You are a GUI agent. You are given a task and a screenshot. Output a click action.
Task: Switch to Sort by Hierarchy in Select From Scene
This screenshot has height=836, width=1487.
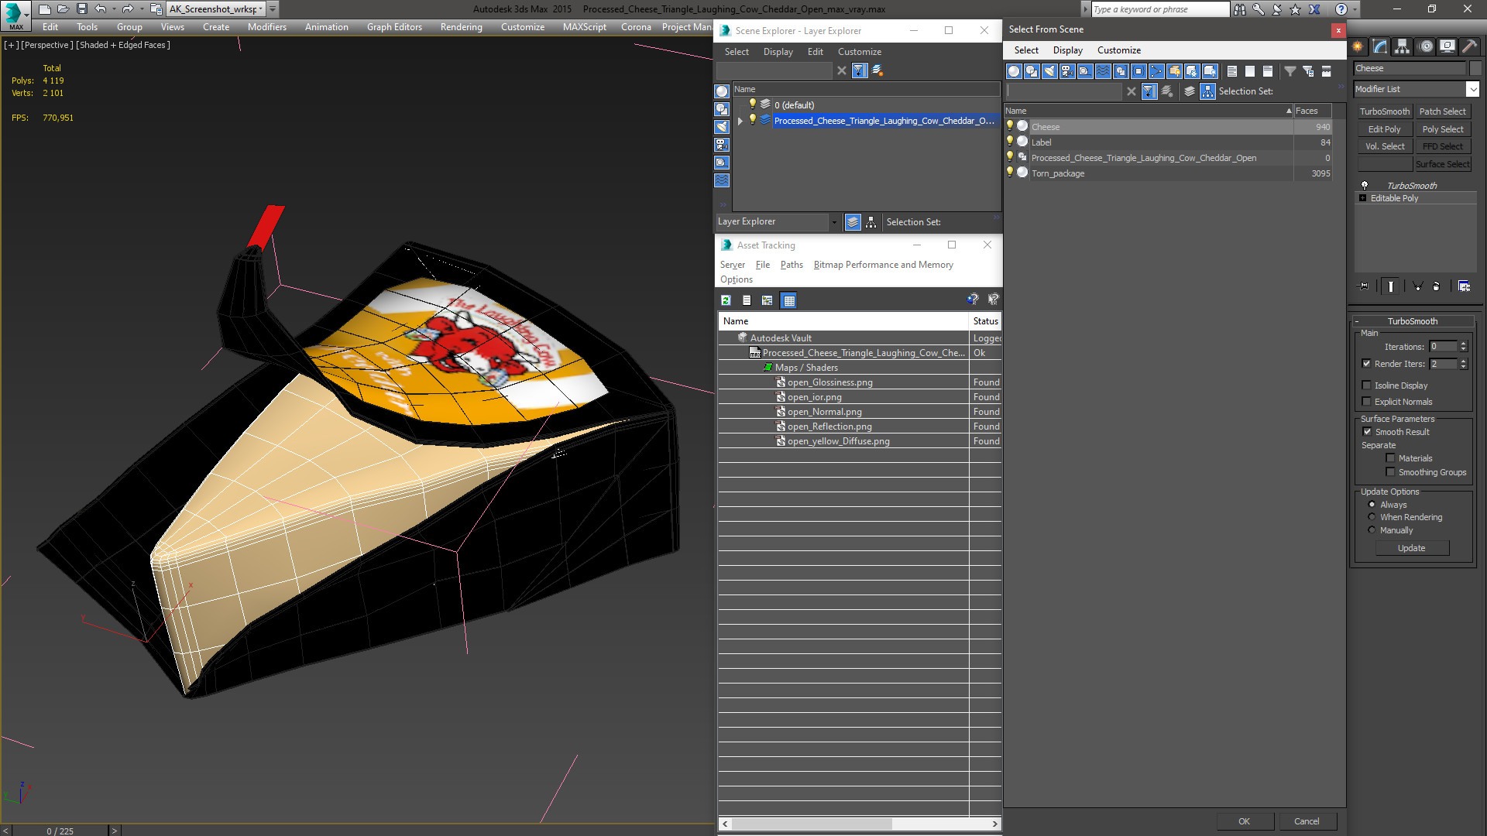(x=1208, y=91)
